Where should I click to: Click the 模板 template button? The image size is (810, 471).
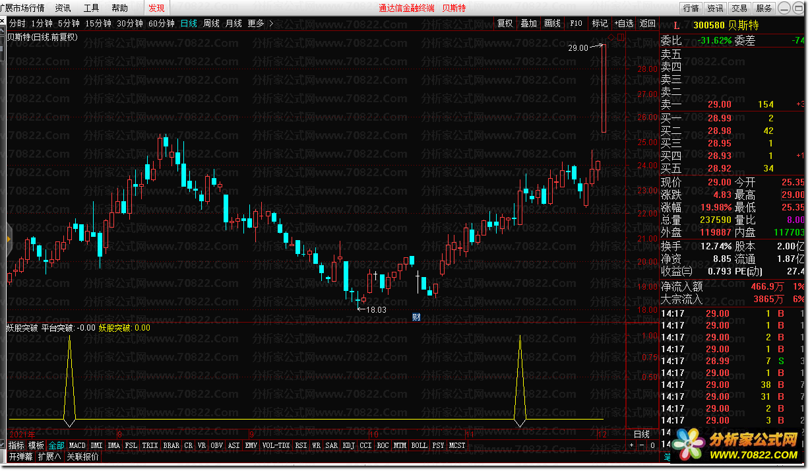coord(36,445)
